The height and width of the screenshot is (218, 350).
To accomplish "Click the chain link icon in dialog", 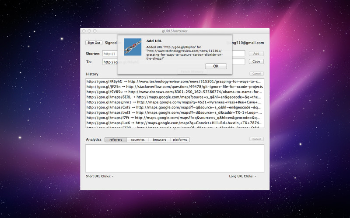I will tap(133, 47).
